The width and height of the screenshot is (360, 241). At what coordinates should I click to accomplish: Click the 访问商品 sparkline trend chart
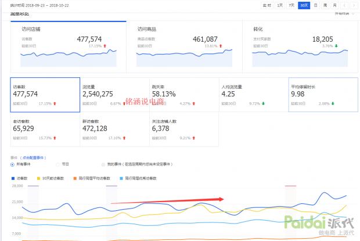click(185, 58)
